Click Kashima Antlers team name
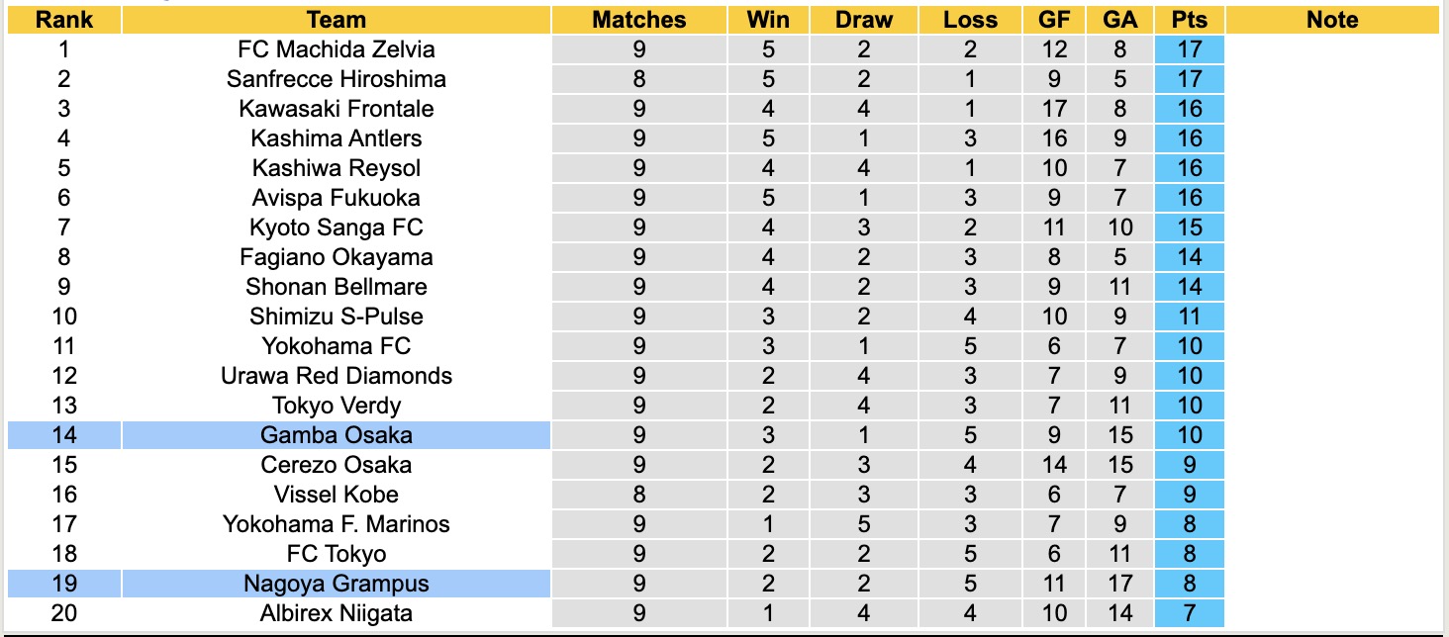Image resolution: width=1449 pixels, height=637 pixels. [337, 138]
